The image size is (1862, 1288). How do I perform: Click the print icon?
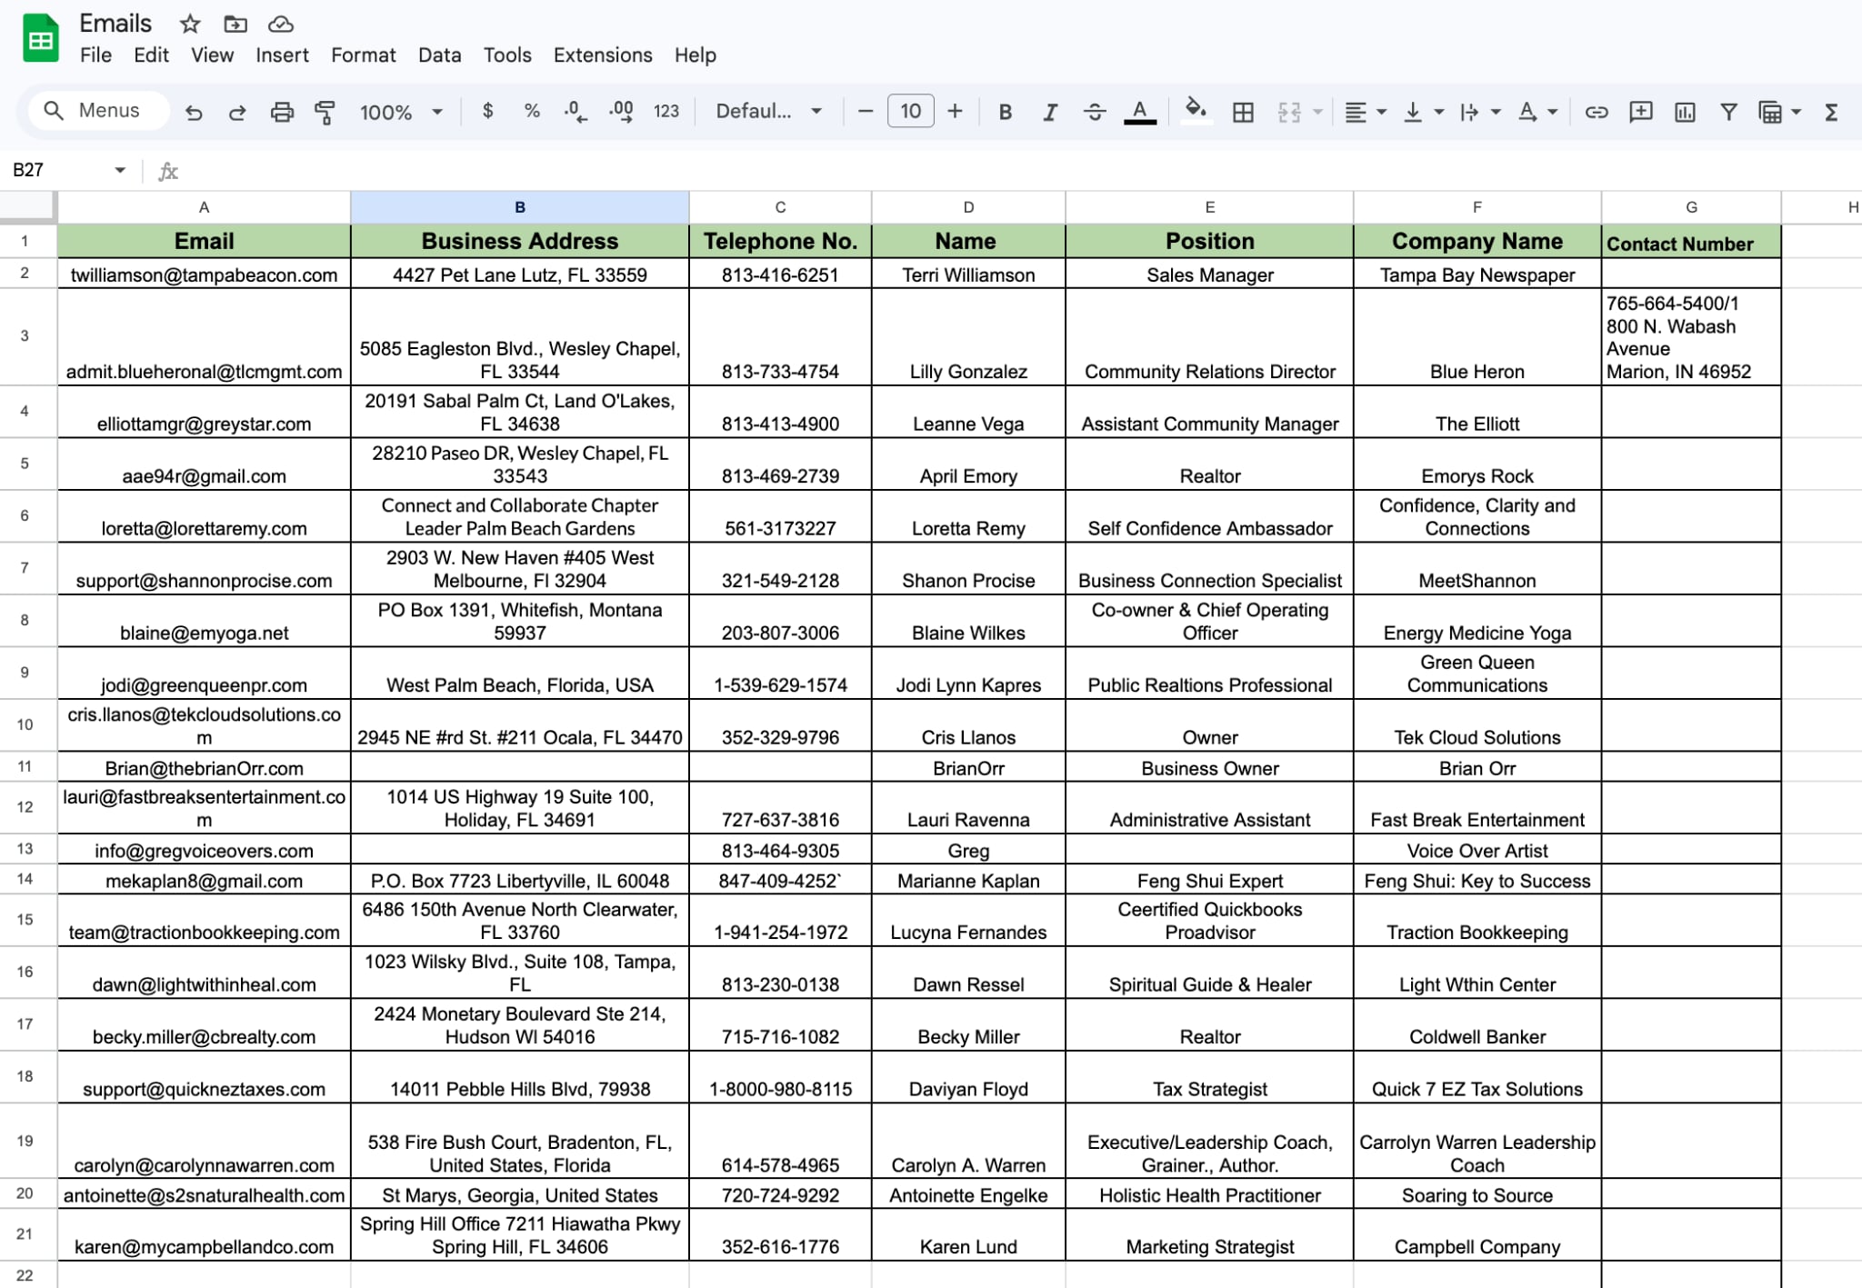[282, 112]
